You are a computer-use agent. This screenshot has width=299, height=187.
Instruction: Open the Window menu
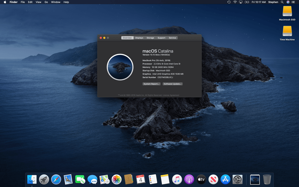point(56,2)
